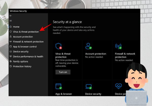The width and height of the screenshot is (152, 106).
Task: Click the clock icon beside Protection history
Action: point(11,66)
